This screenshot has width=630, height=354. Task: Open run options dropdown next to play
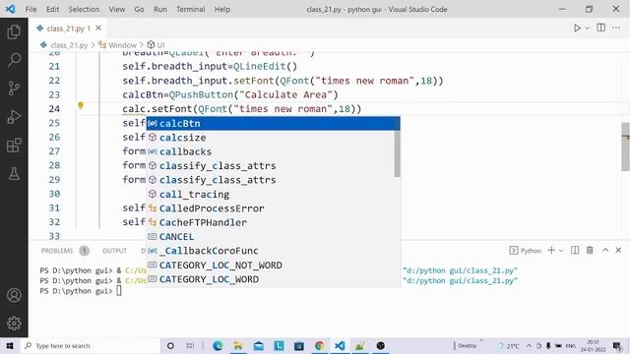tap(588, 29)
